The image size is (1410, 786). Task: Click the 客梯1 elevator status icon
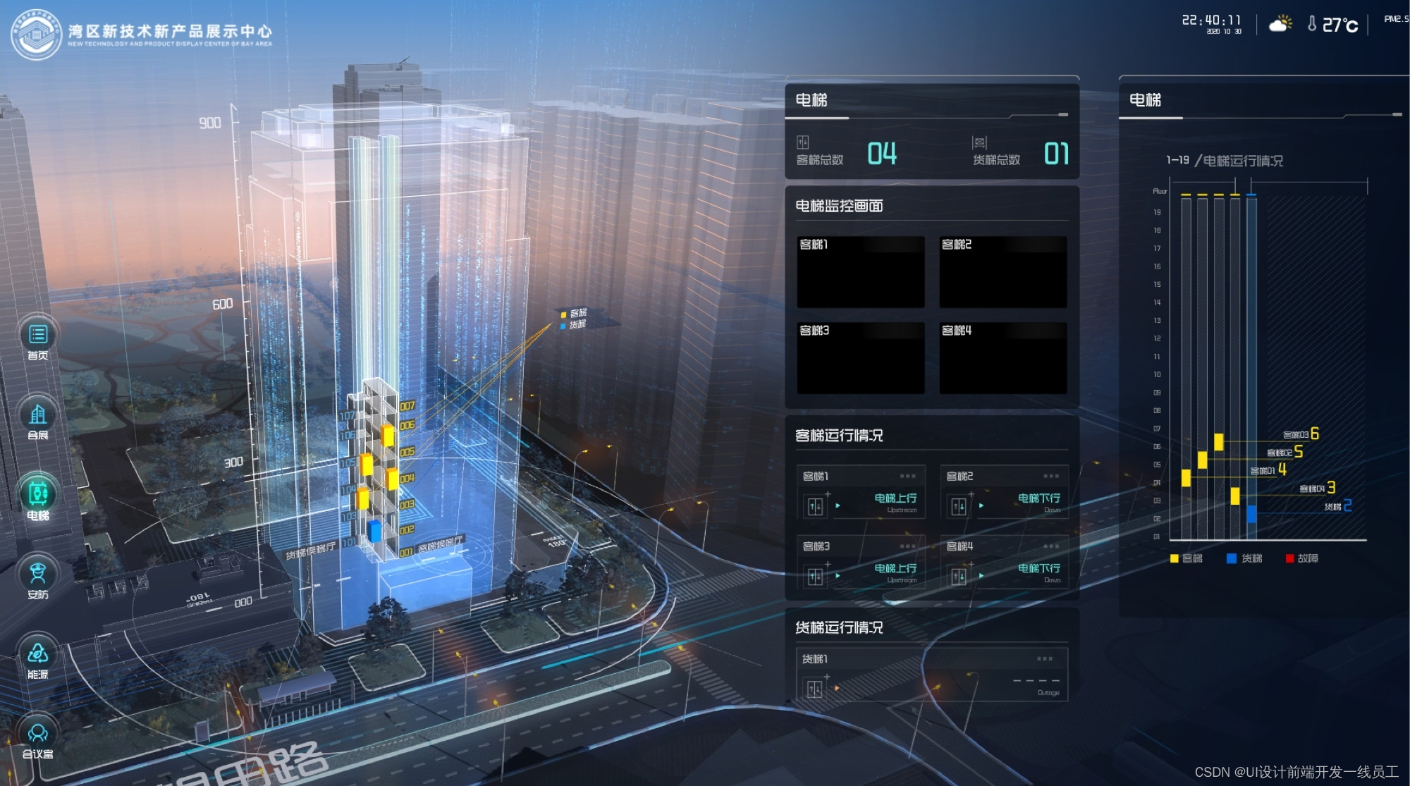click(815, 506)
